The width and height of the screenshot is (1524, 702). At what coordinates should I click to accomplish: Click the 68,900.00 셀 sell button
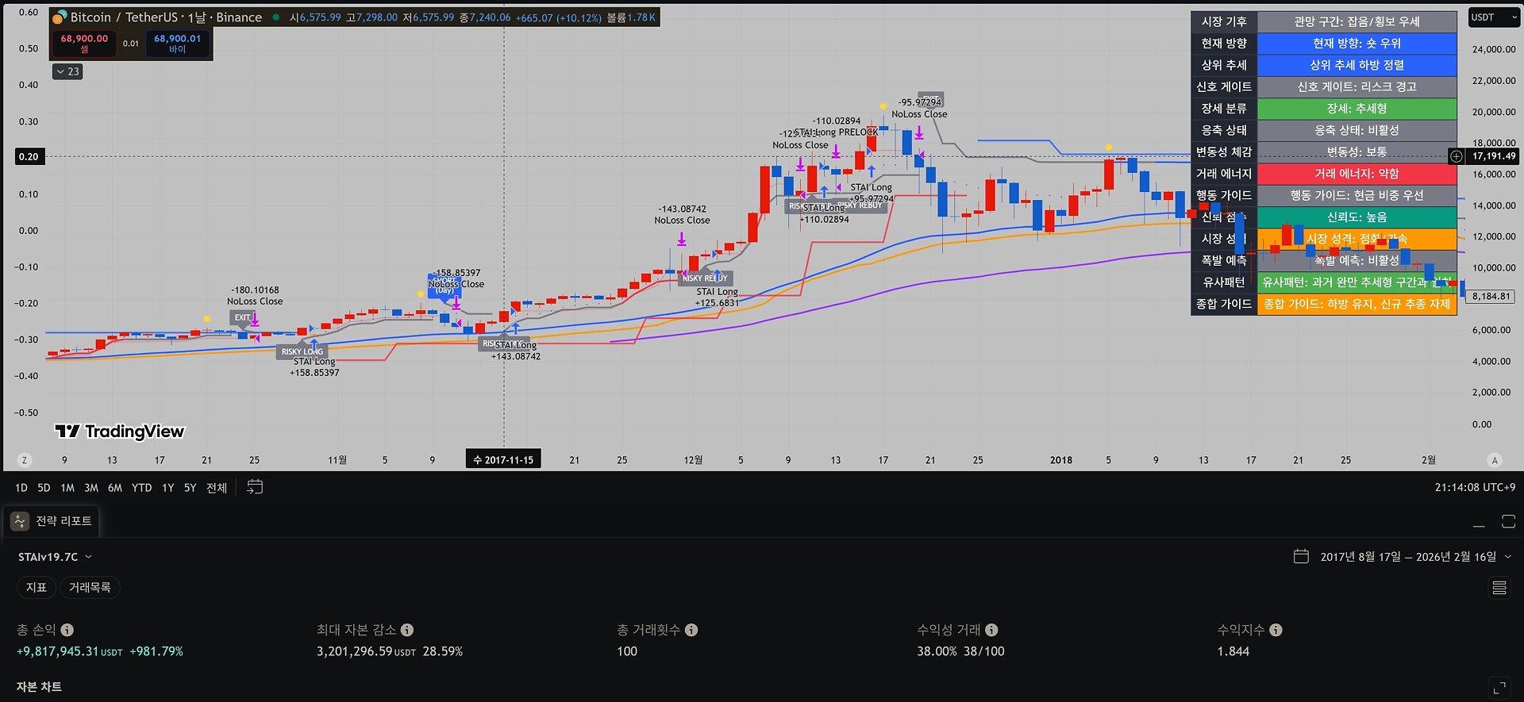click(84, 43)
